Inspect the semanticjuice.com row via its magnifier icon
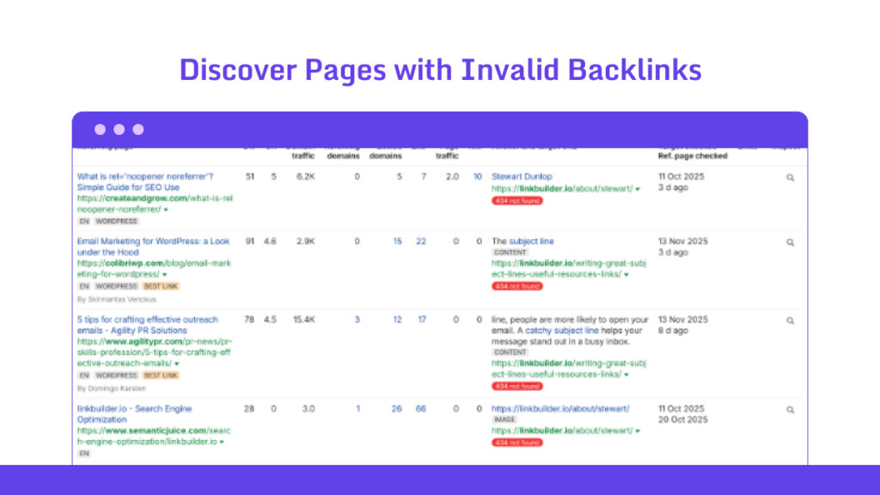880x495 pixels. 791,408
